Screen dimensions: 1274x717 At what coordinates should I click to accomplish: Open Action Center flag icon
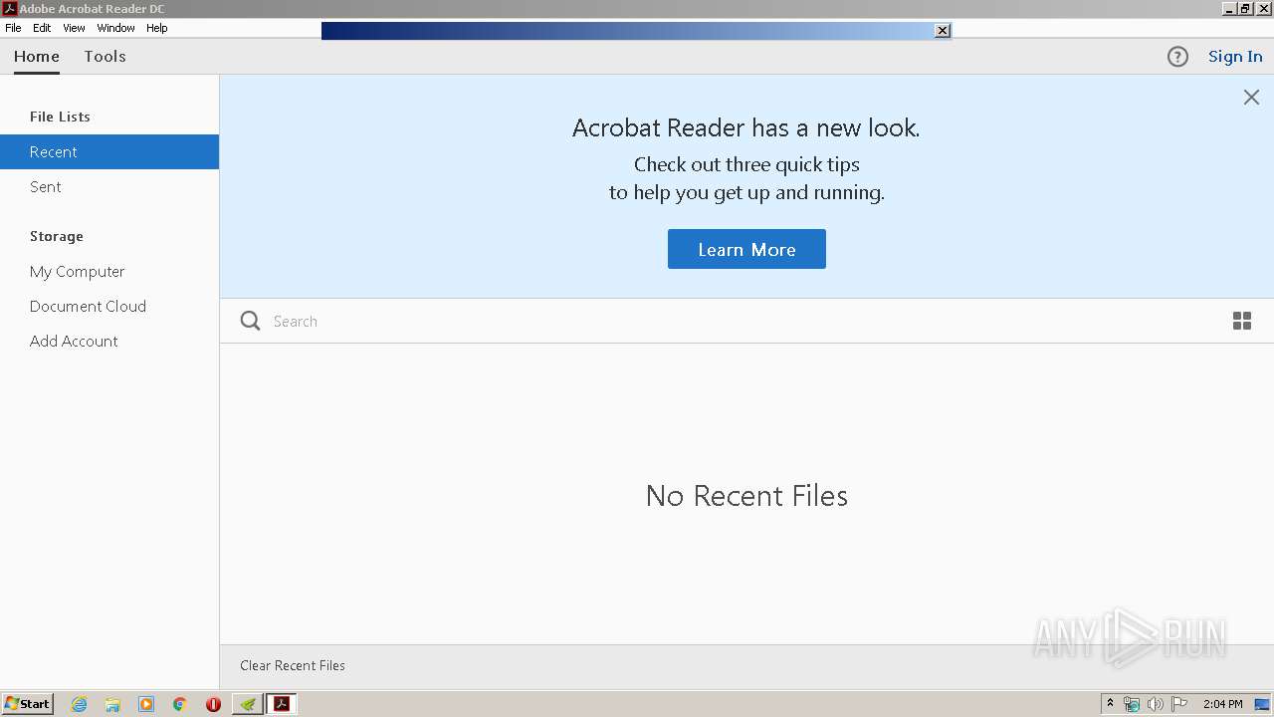pyautogui.click(x=1179, y=704)
